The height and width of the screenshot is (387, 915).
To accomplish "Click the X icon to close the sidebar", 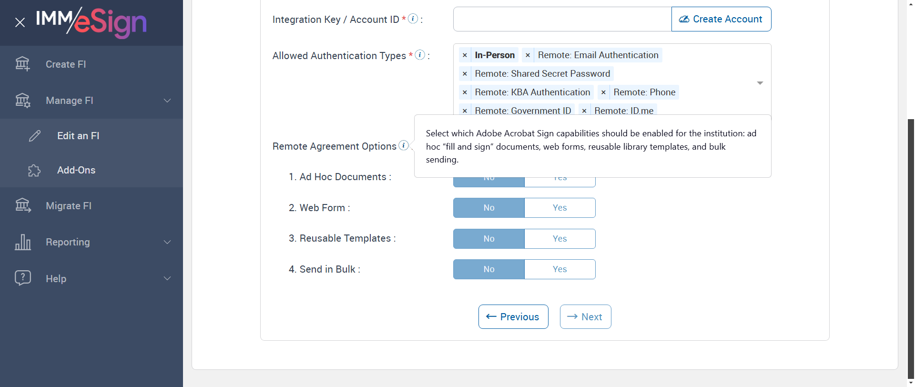I will [20, 22].
